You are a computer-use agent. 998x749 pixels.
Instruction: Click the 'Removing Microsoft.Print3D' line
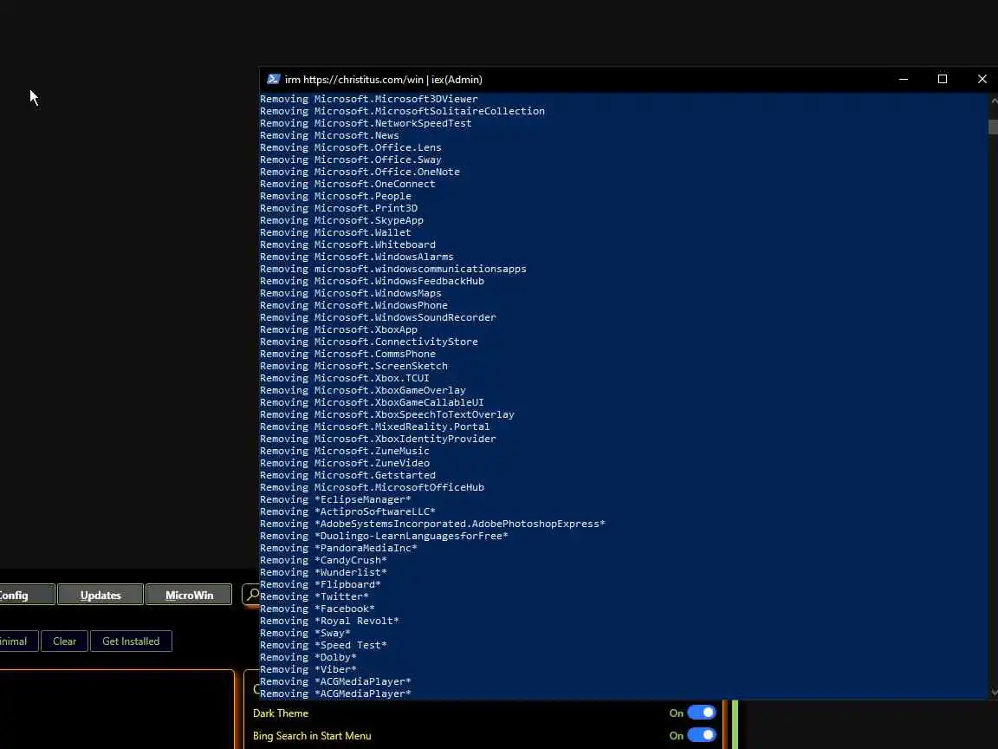tap(339, 208)
